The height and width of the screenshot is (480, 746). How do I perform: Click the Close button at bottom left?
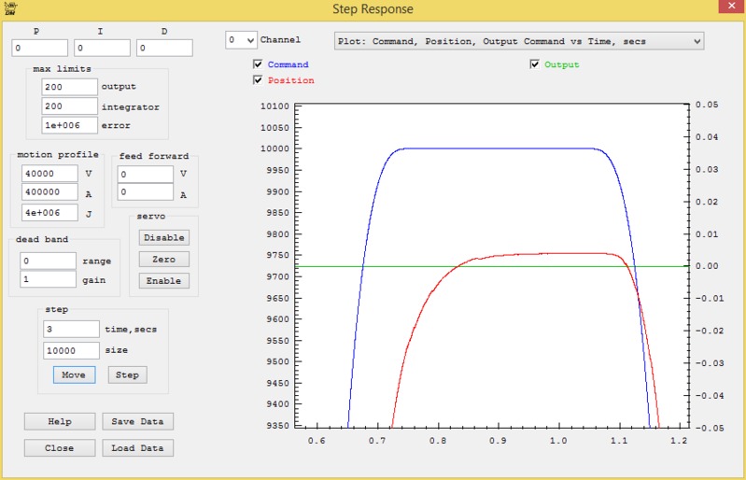point(59,448)
